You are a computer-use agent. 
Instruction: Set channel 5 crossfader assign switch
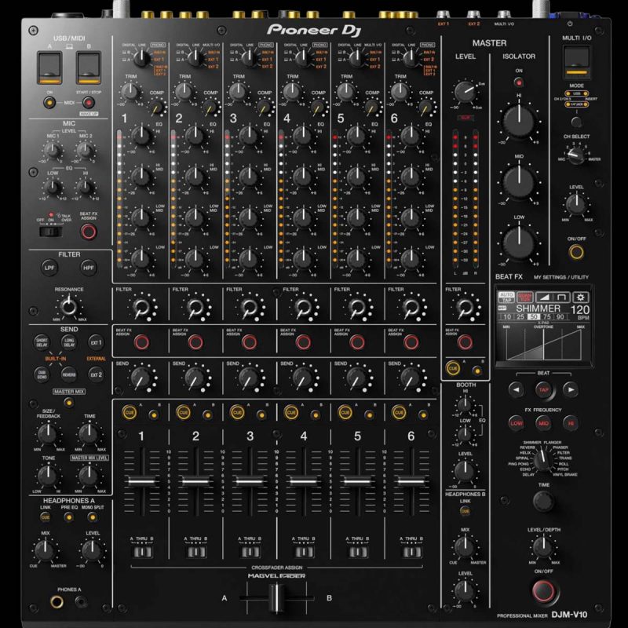(x=357, y=552)
